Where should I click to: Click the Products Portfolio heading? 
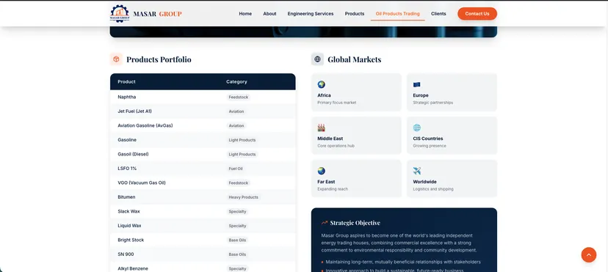pyautogui.click(x=159, y=59)
